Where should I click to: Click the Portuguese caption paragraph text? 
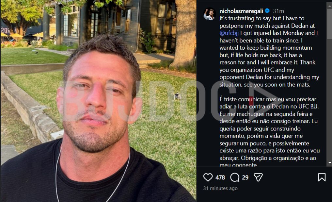[x=270, y=132]
